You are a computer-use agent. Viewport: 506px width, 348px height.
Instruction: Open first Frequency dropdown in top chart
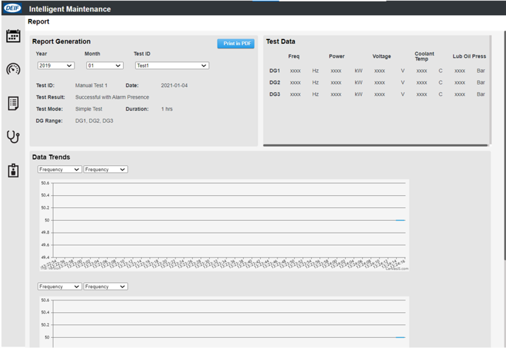pyautogui.click(x=59, y=170)
